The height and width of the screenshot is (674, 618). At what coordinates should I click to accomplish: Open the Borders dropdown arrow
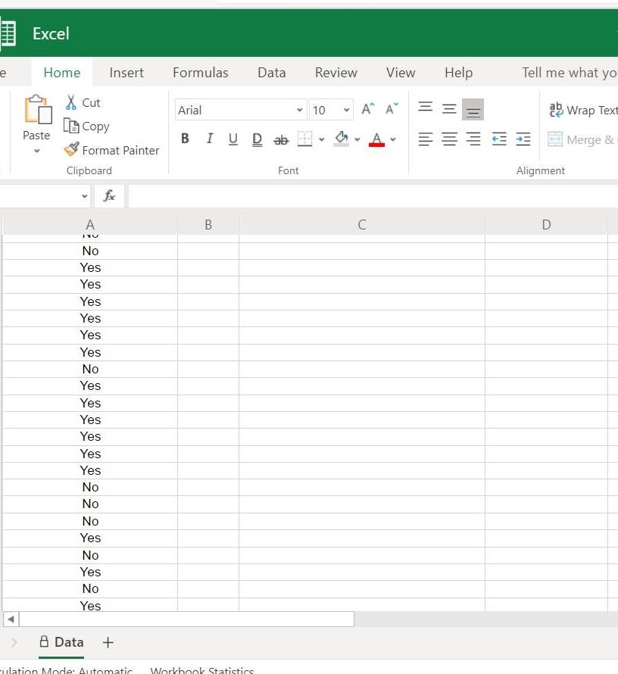click(321, 139)
